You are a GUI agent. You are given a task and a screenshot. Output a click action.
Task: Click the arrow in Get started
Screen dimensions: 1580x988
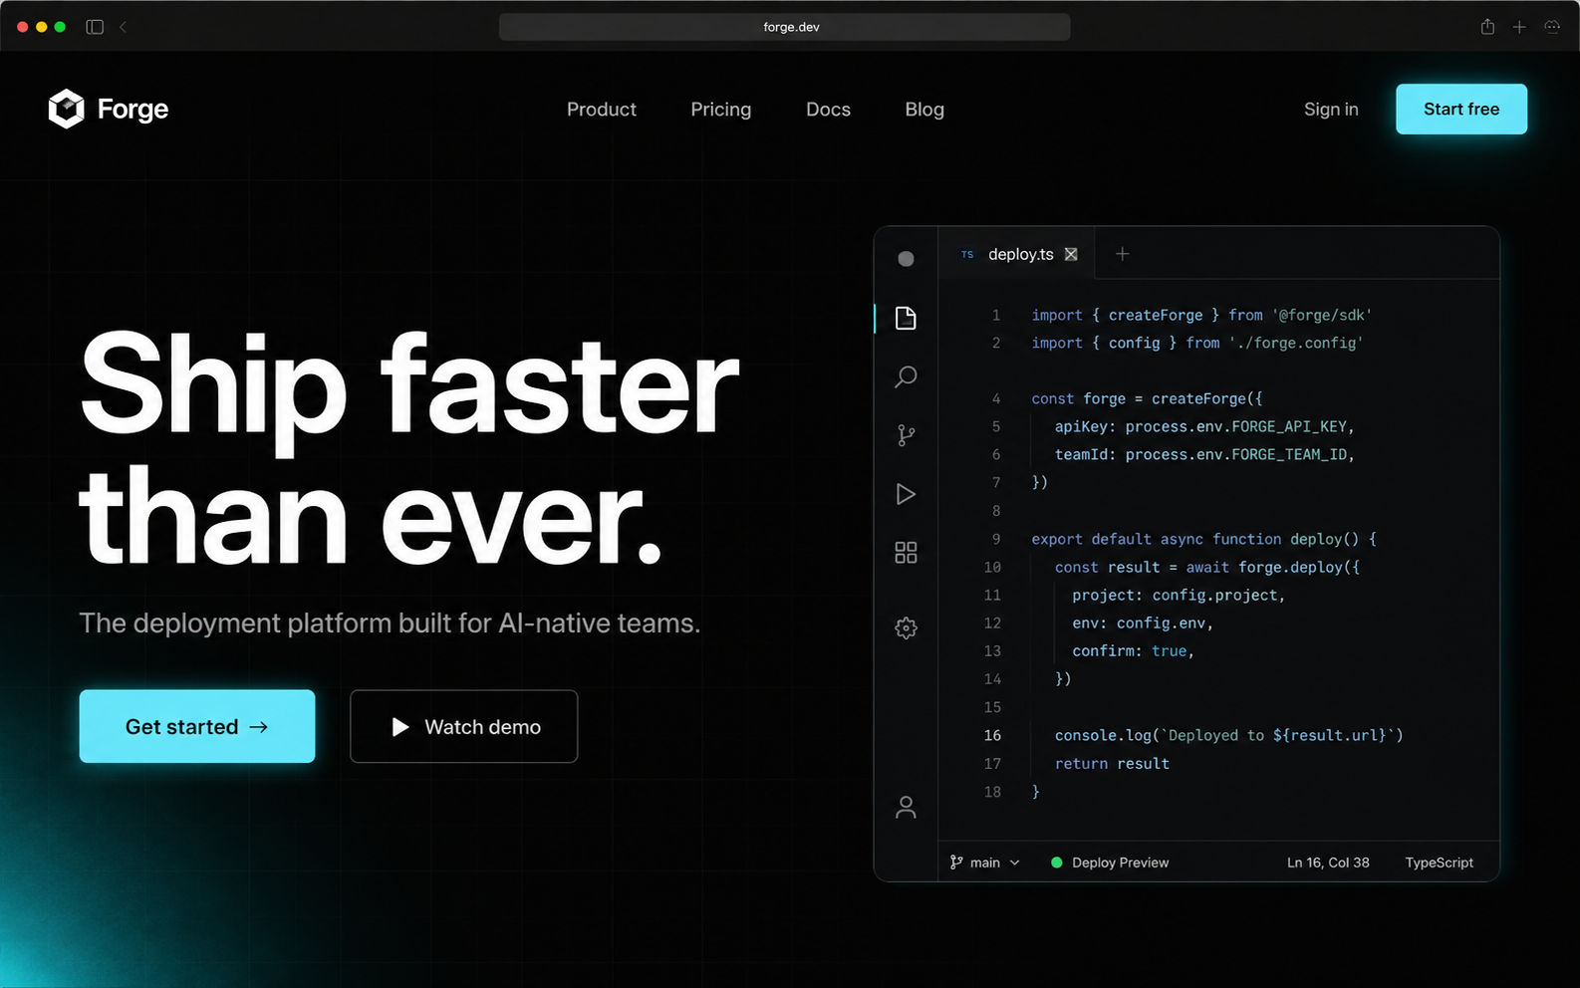[x=259, y=727]
